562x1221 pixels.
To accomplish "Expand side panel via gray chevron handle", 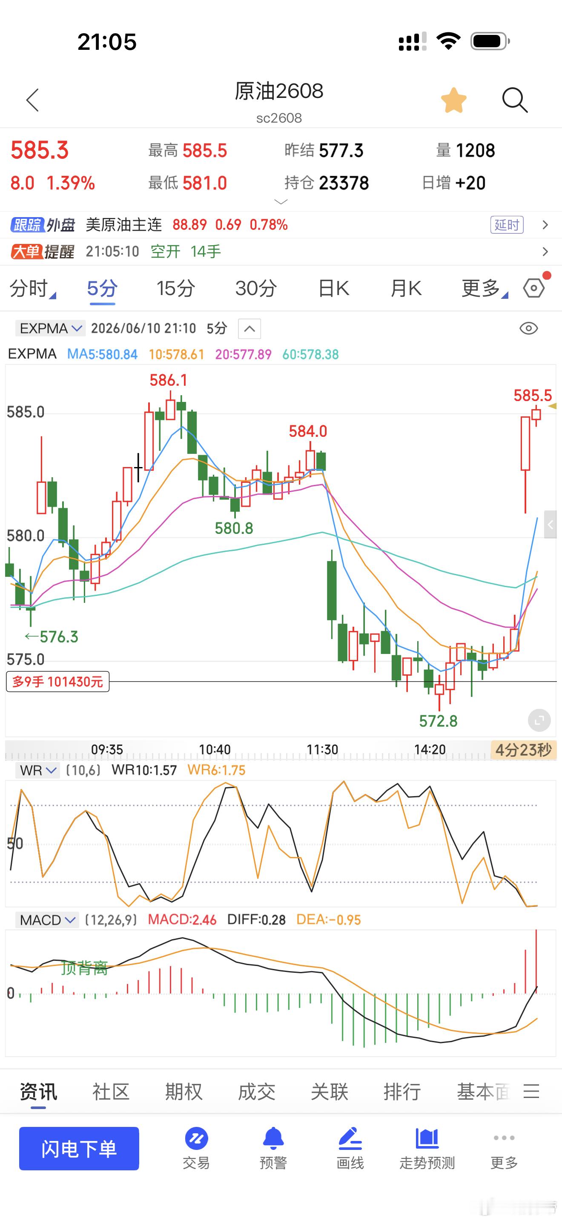I will [550, 524].
